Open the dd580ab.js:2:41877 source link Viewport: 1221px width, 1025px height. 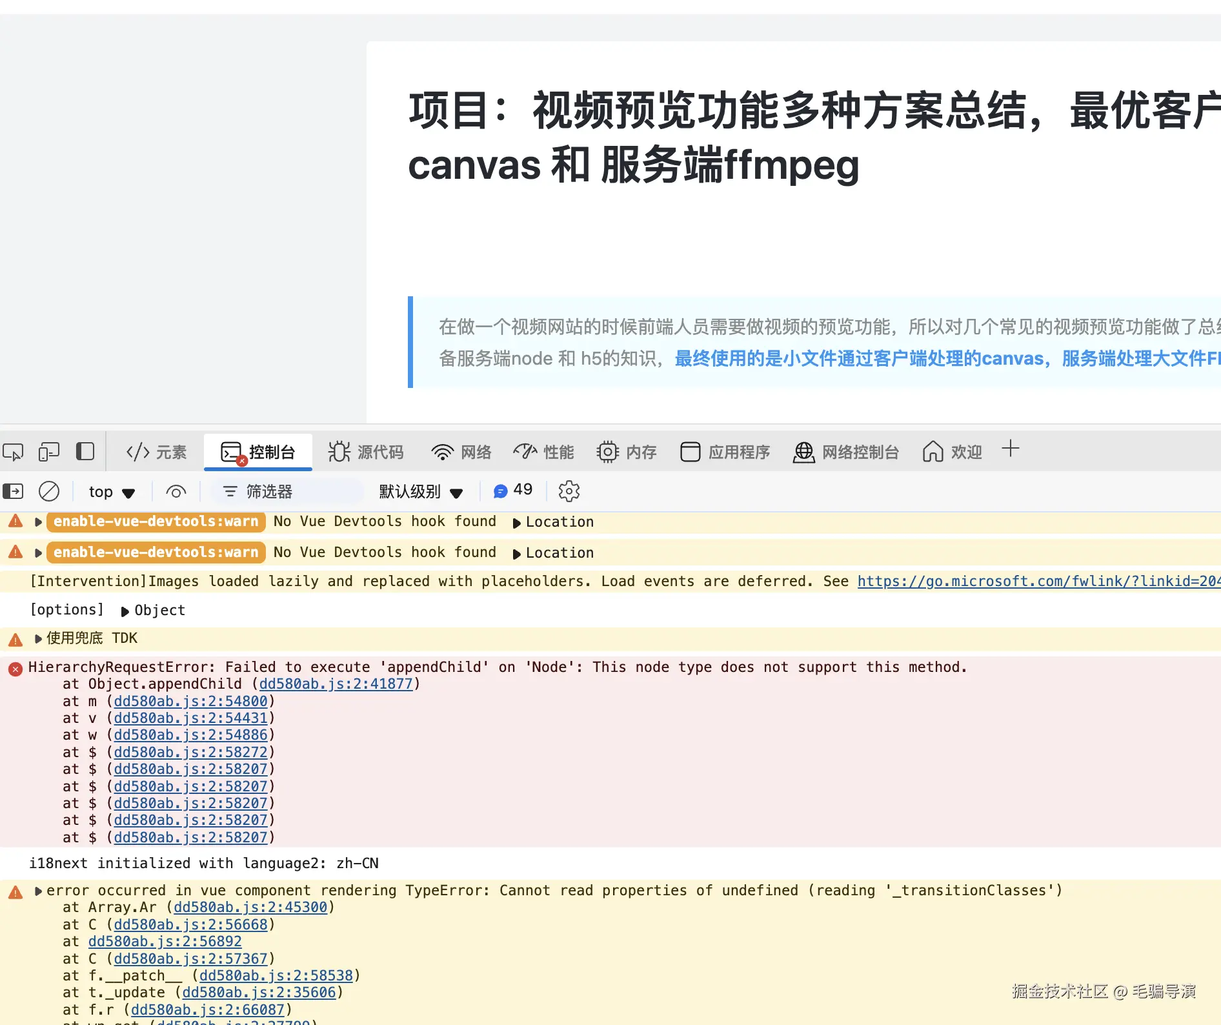tap(336, 684)
